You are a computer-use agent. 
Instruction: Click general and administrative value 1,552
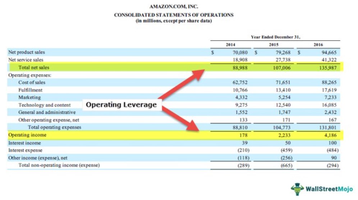click(241, 113)
